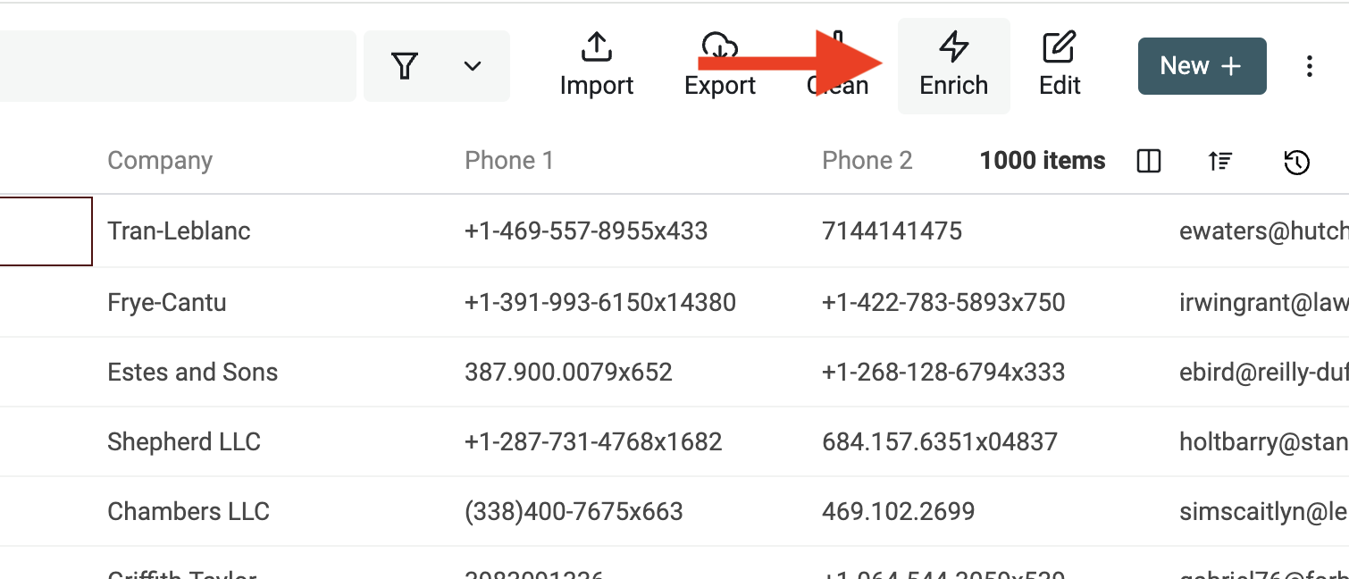
Task: Open the Company column header
Action: [x=160, y=160]
